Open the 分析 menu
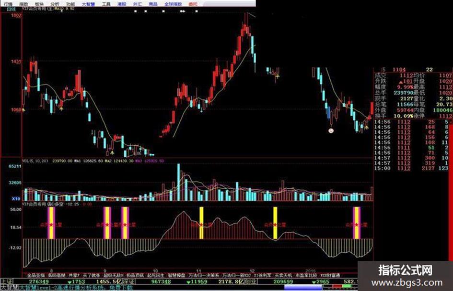453x291 pixels. tap(55, 4)
